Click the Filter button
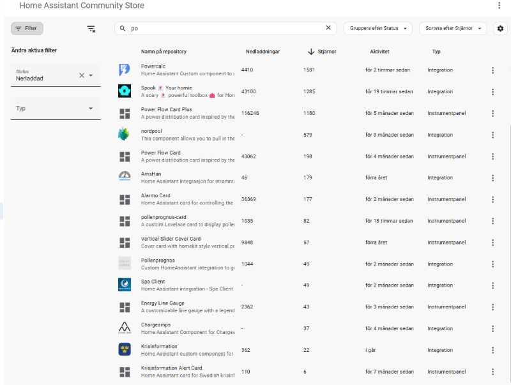 [x=27, y=28]
